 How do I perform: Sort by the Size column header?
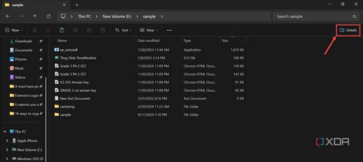tap(225, 40)
